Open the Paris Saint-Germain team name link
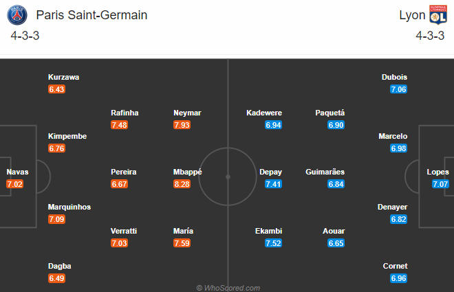This screenshot has width=454, height=292. coord(91,15)
